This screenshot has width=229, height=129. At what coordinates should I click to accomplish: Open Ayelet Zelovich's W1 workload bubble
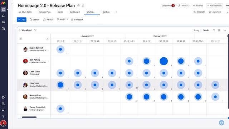click(60, 49)
